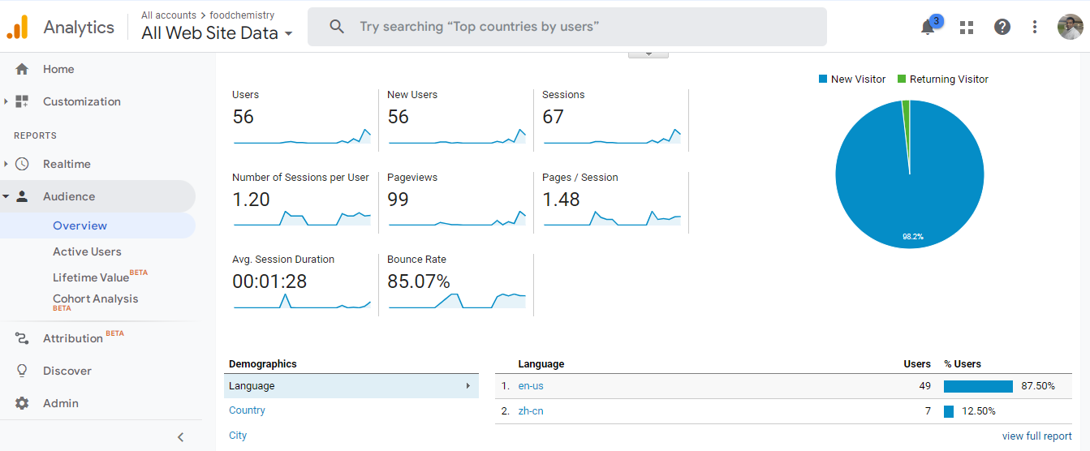Click the Home house icon in the sidebar
This screenshot has height=451, width=1090.
point(22,69)
